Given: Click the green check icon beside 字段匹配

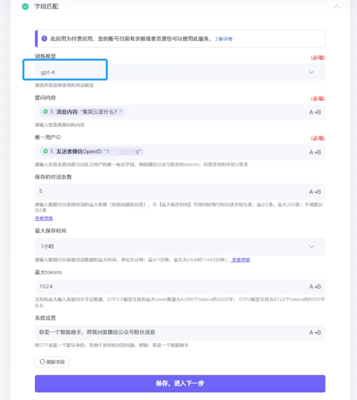Looking at the screenshot, I should [x=25, y=6].
